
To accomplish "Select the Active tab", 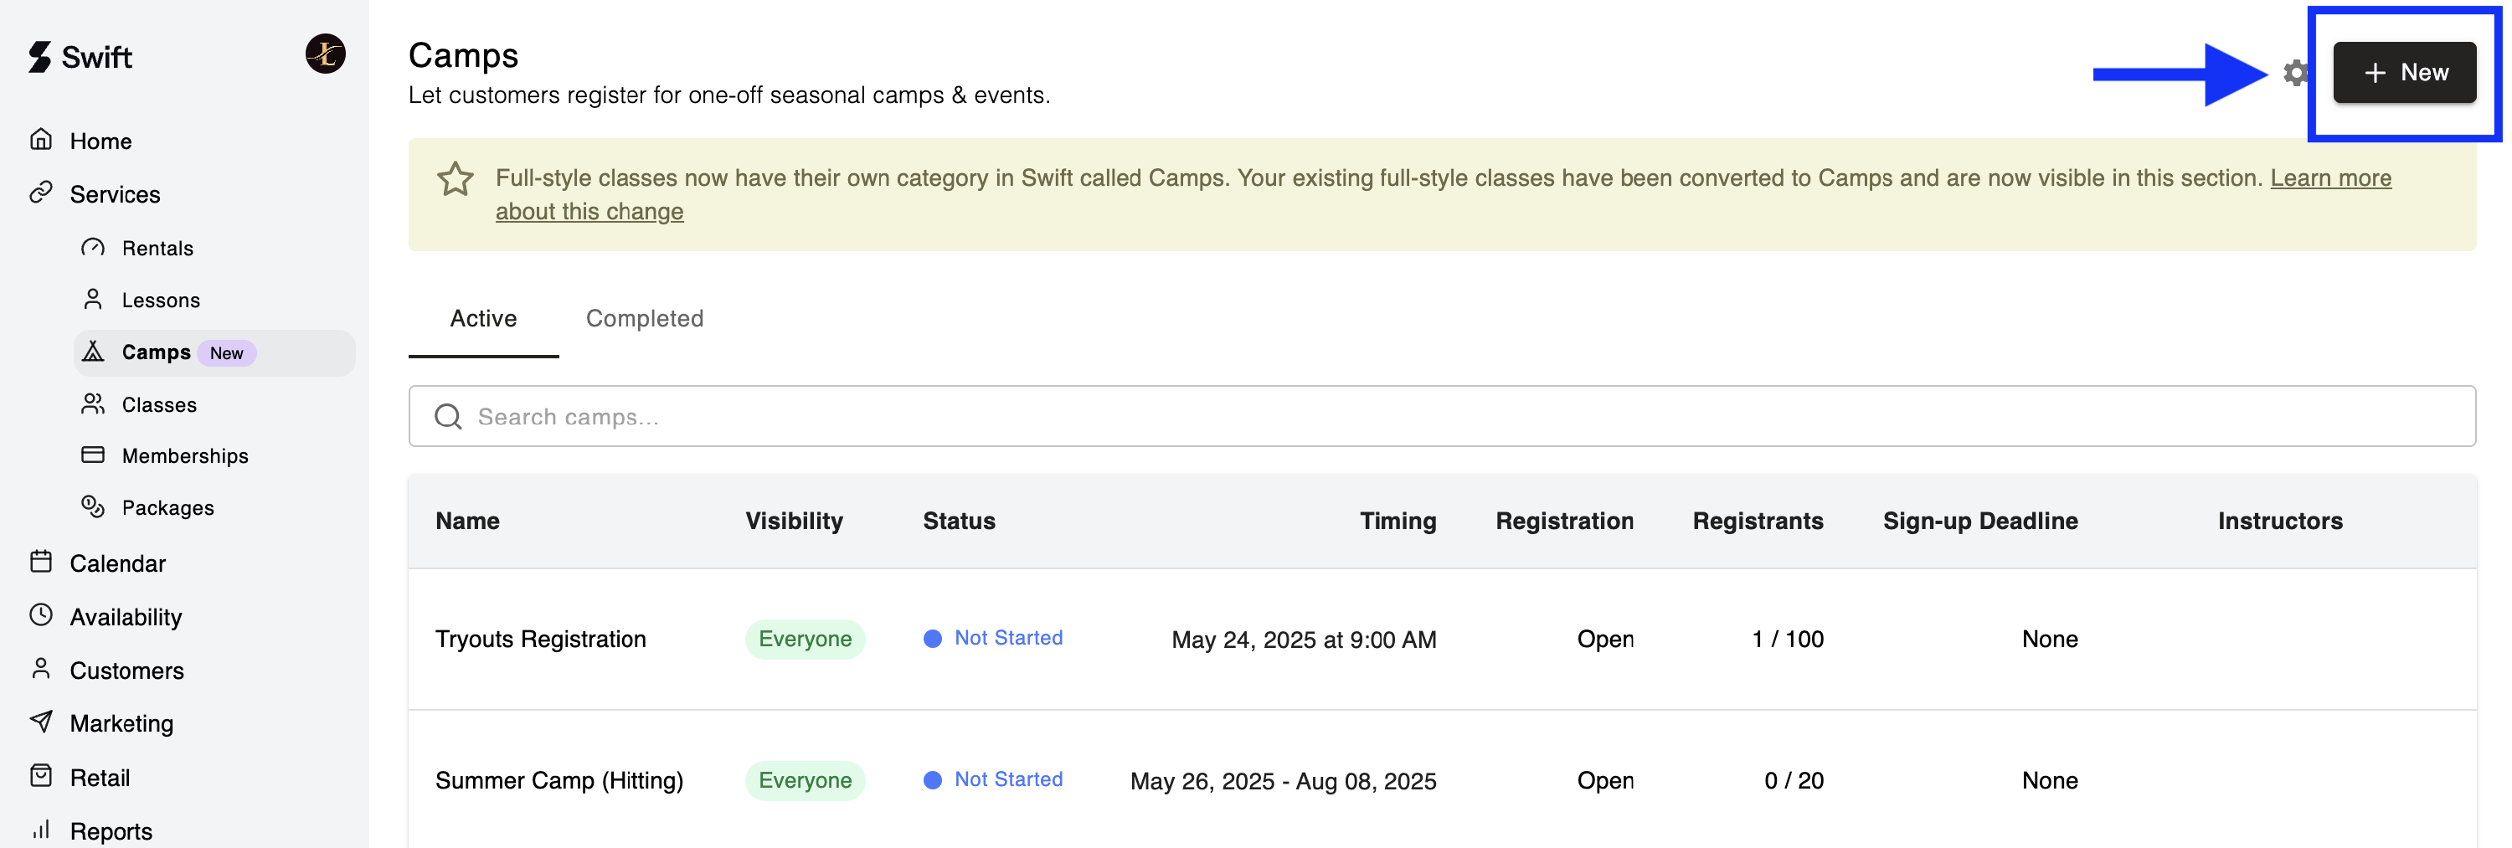I will coord(482,319).
